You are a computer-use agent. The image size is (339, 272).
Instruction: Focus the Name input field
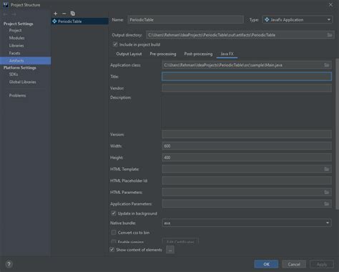click(x=186, y=20)
